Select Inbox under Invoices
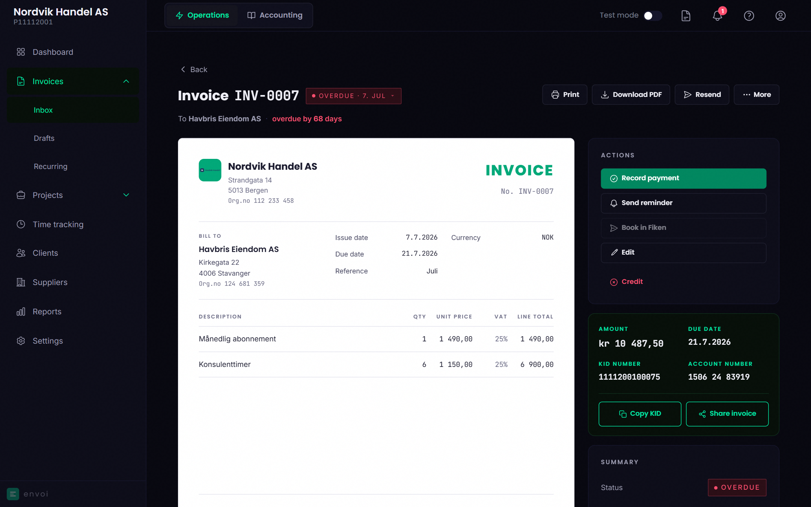811x507 pixels. (73, 110)
